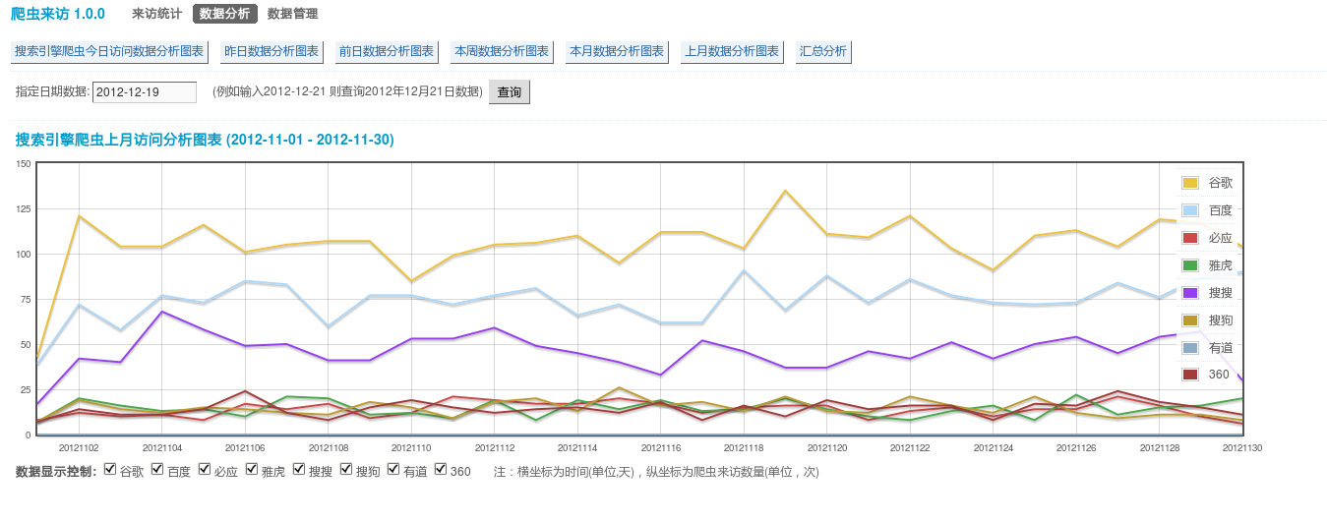Select the 数据分析 tab
The width and height of the screenshot is (1327, 522).
click(225, 14)
